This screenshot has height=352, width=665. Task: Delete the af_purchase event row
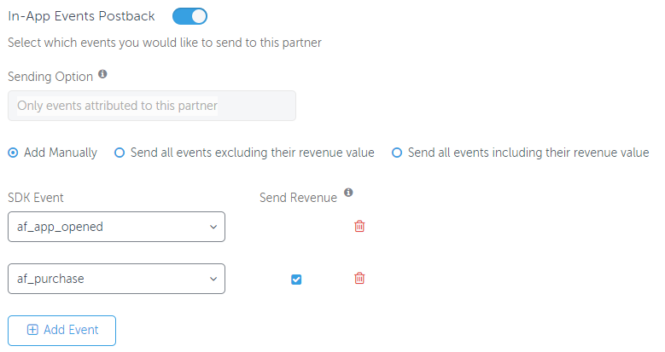point(359,278)
